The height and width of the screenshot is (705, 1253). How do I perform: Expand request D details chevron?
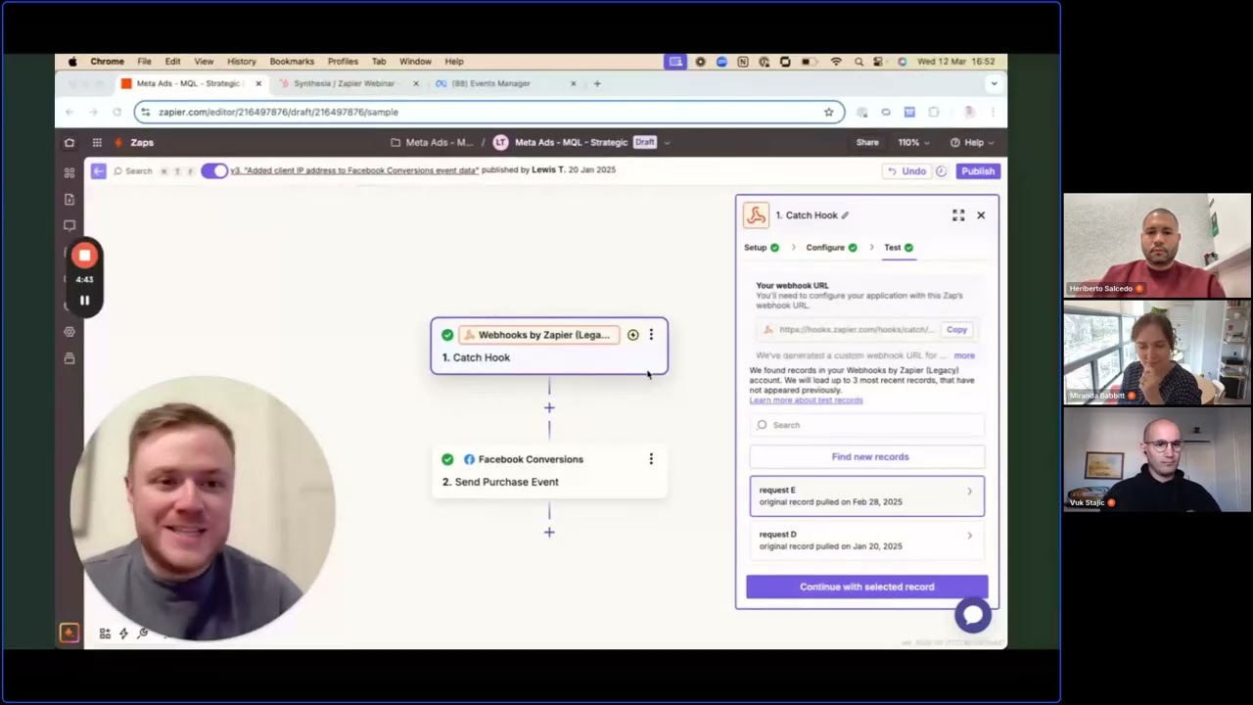970,536
